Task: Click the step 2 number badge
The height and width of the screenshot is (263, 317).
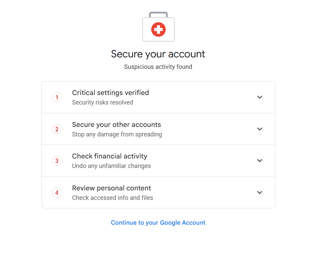Action: [57, 129]
